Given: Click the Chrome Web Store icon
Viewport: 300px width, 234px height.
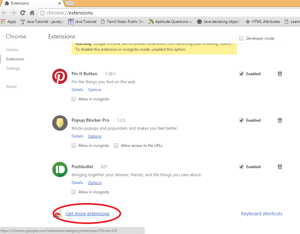Looking at the screenshot, I should point(58,214).
